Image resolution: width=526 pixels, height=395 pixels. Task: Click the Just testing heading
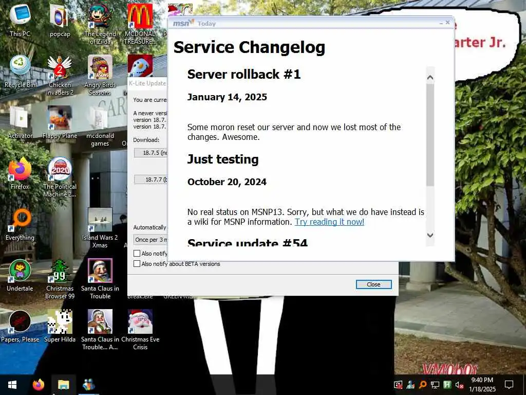tap(223, 159)
